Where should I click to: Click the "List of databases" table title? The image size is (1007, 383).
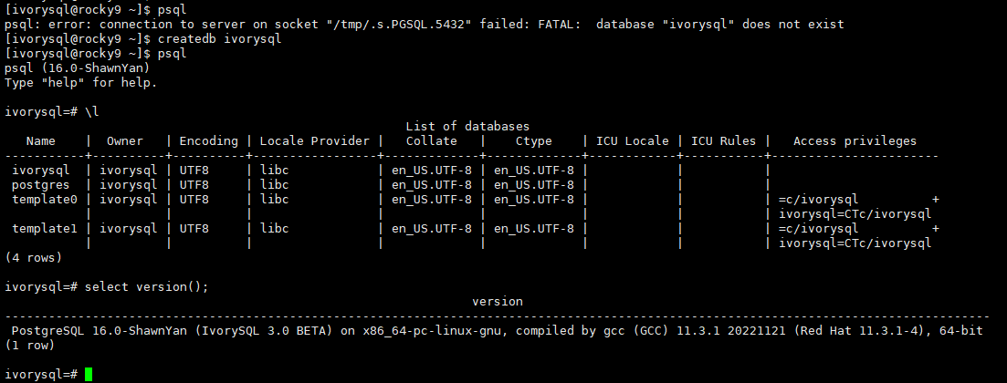(467, 126)
